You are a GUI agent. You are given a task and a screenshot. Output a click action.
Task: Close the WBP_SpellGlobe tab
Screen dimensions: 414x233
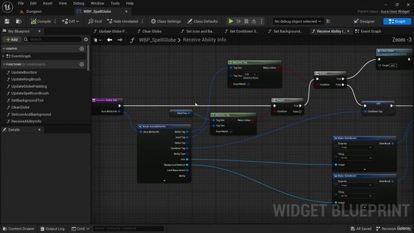[x=127, y=12]
